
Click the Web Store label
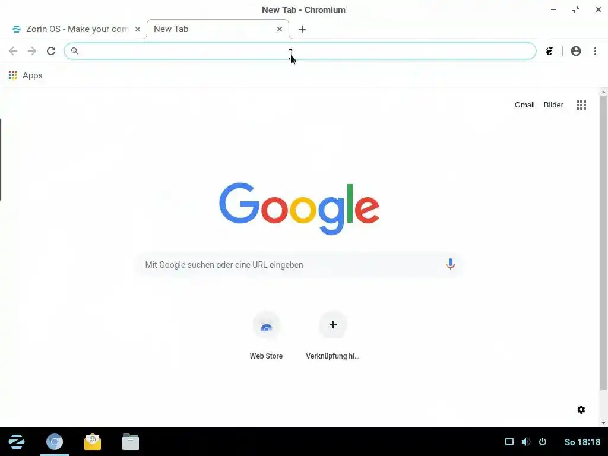click(x=267, y=356)
